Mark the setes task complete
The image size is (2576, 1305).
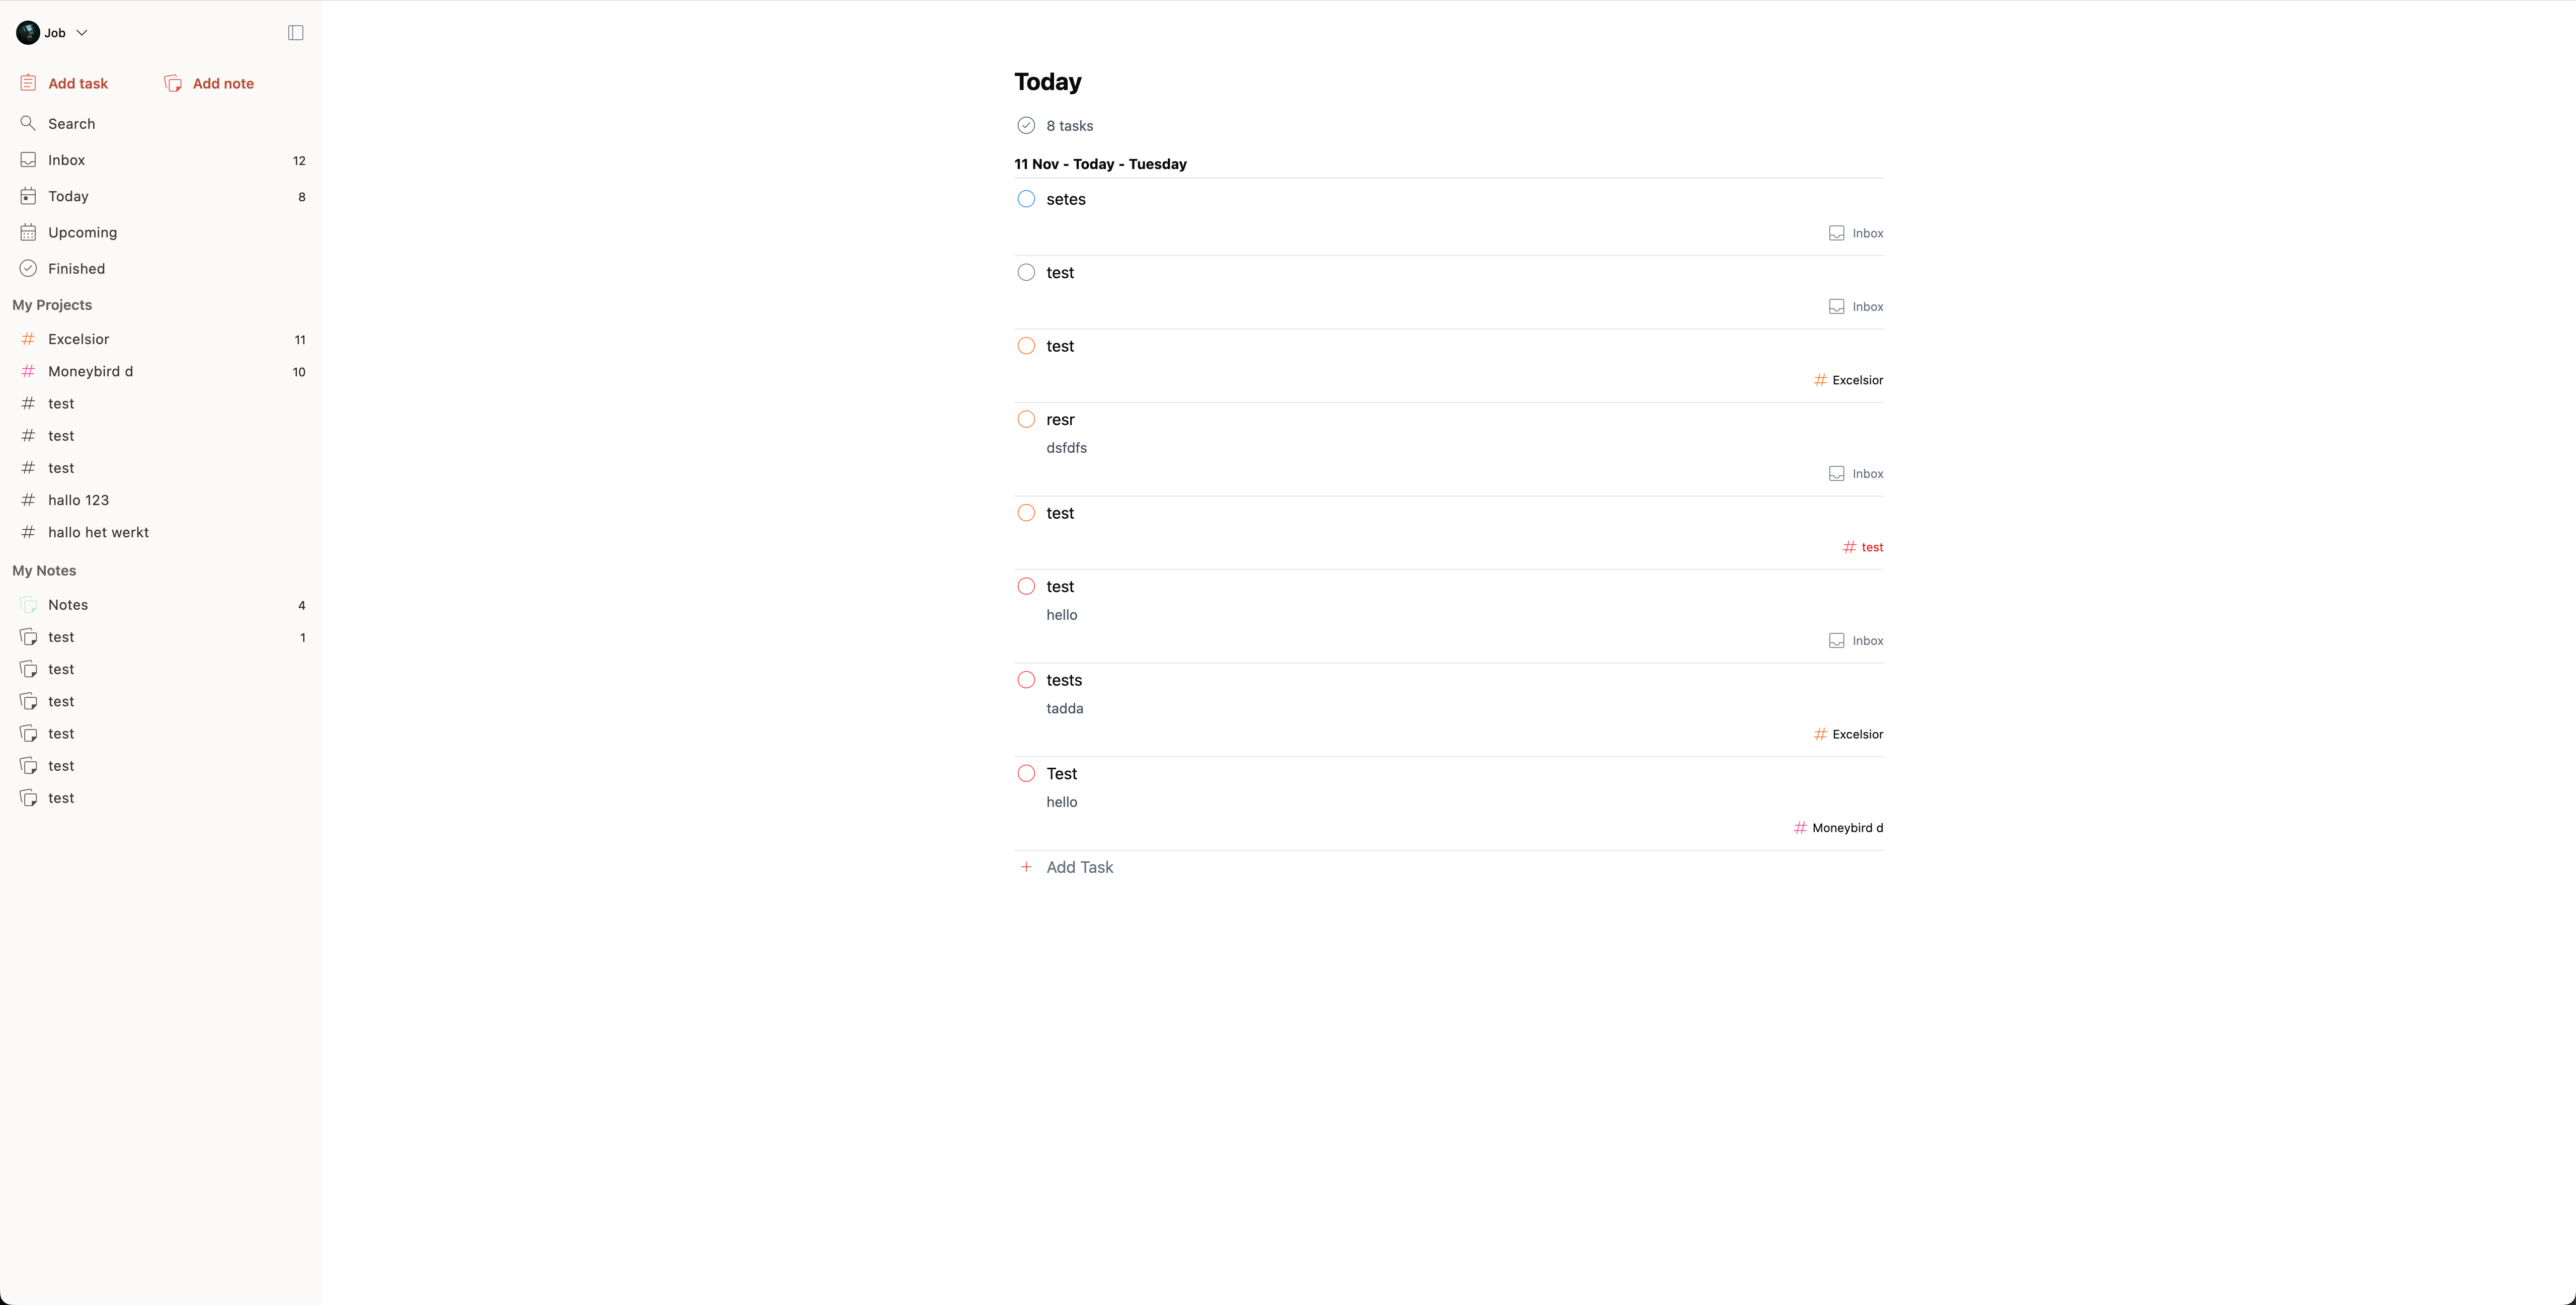[1026, 199]
